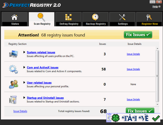The image size is (163, 125).
Task: View Issue Details for System related issues
Action: [x=133, y=54]
